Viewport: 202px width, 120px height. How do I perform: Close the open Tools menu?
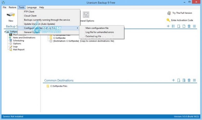[22, 7]
